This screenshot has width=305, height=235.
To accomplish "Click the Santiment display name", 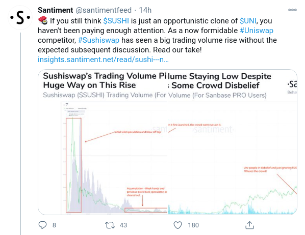I will 56,10.
